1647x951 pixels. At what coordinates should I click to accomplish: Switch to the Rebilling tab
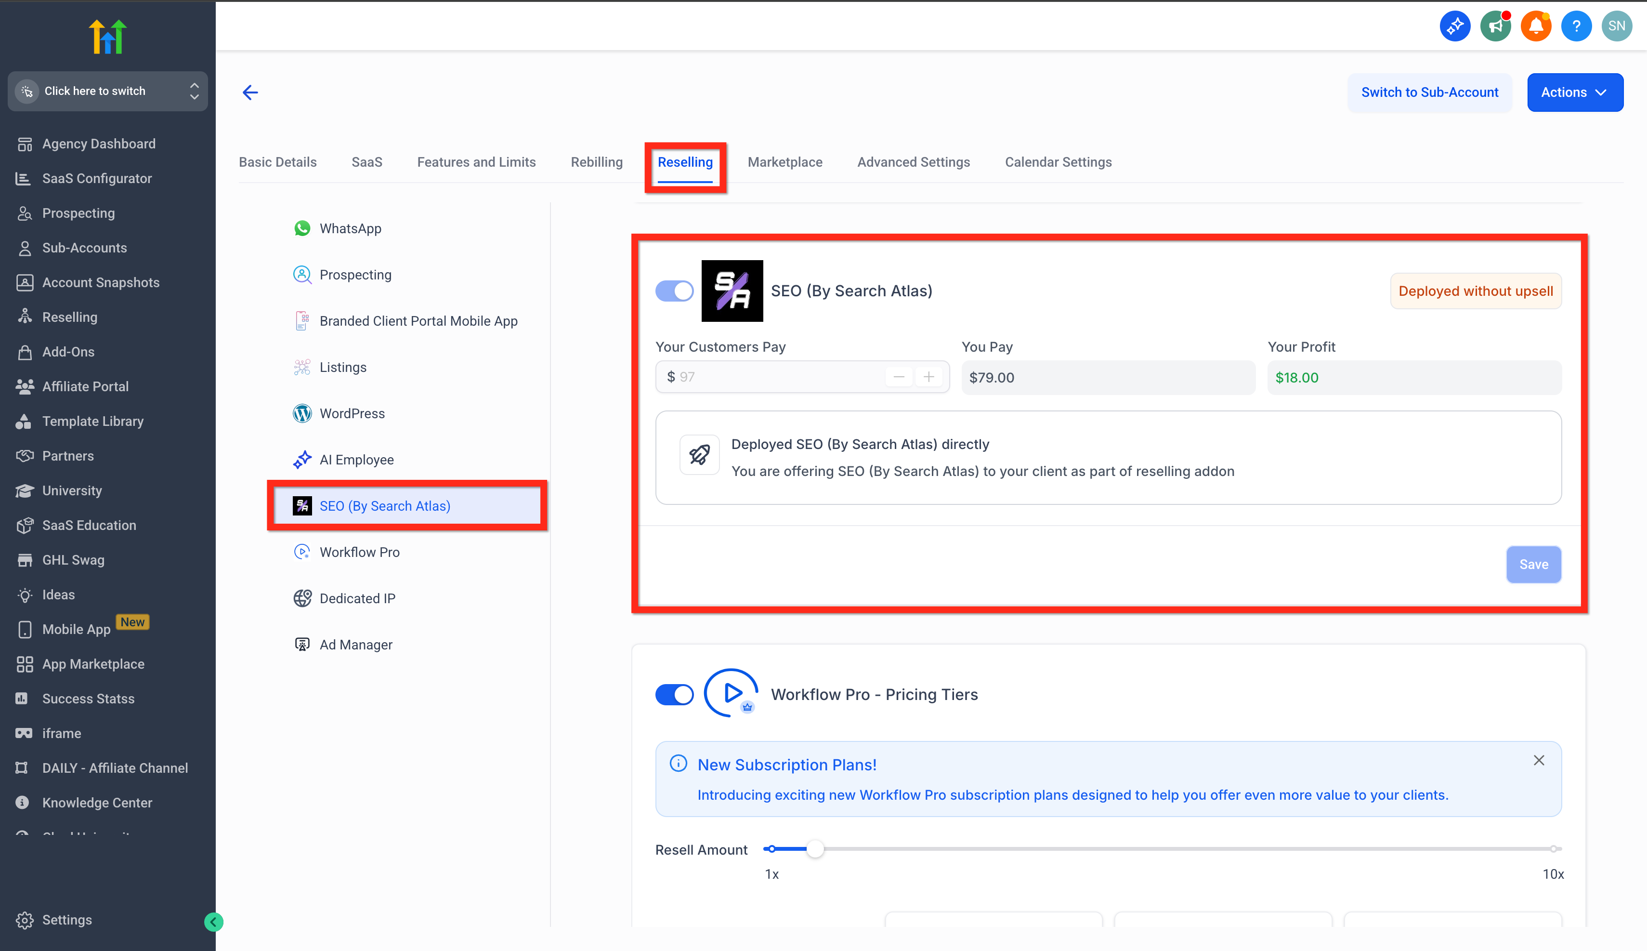[596, 162]
